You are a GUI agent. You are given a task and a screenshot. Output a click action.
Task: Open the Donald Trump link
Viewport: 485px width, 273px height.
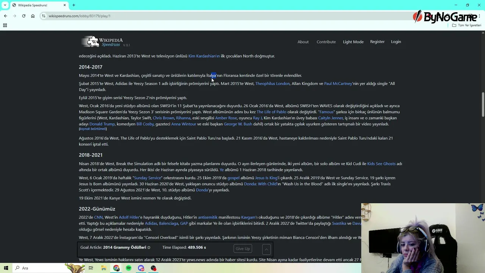click(x=102, y=124)
